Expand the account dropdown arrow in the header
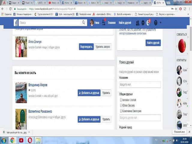This screenshot has width=192, height=144. tap(160, 23)
